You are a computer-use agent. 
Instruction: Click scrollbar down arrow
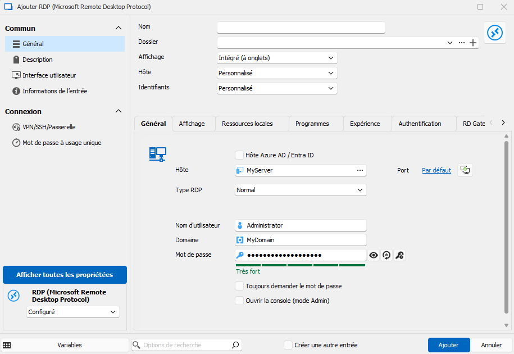506,325
